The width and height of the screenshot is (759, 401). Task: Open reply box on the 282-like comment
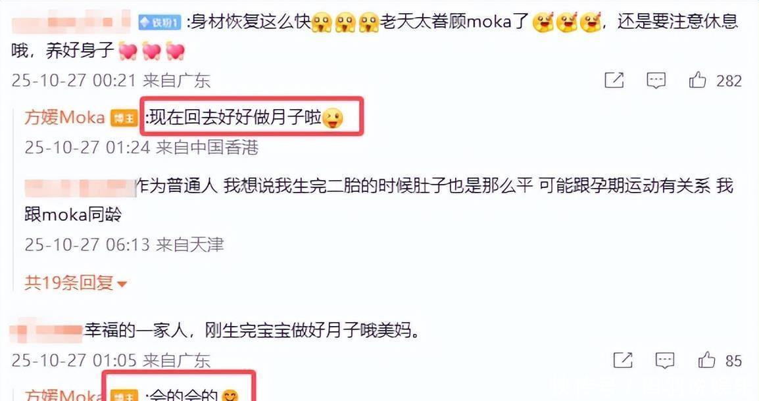tap(656, 80)
